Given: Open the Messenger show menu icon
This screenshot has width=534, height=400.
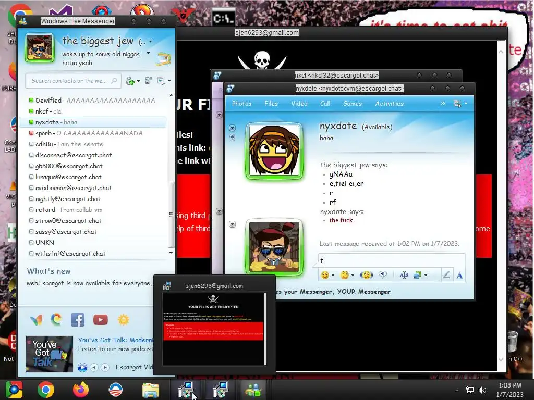Looking at the screenshot, I should click(161, 81).
